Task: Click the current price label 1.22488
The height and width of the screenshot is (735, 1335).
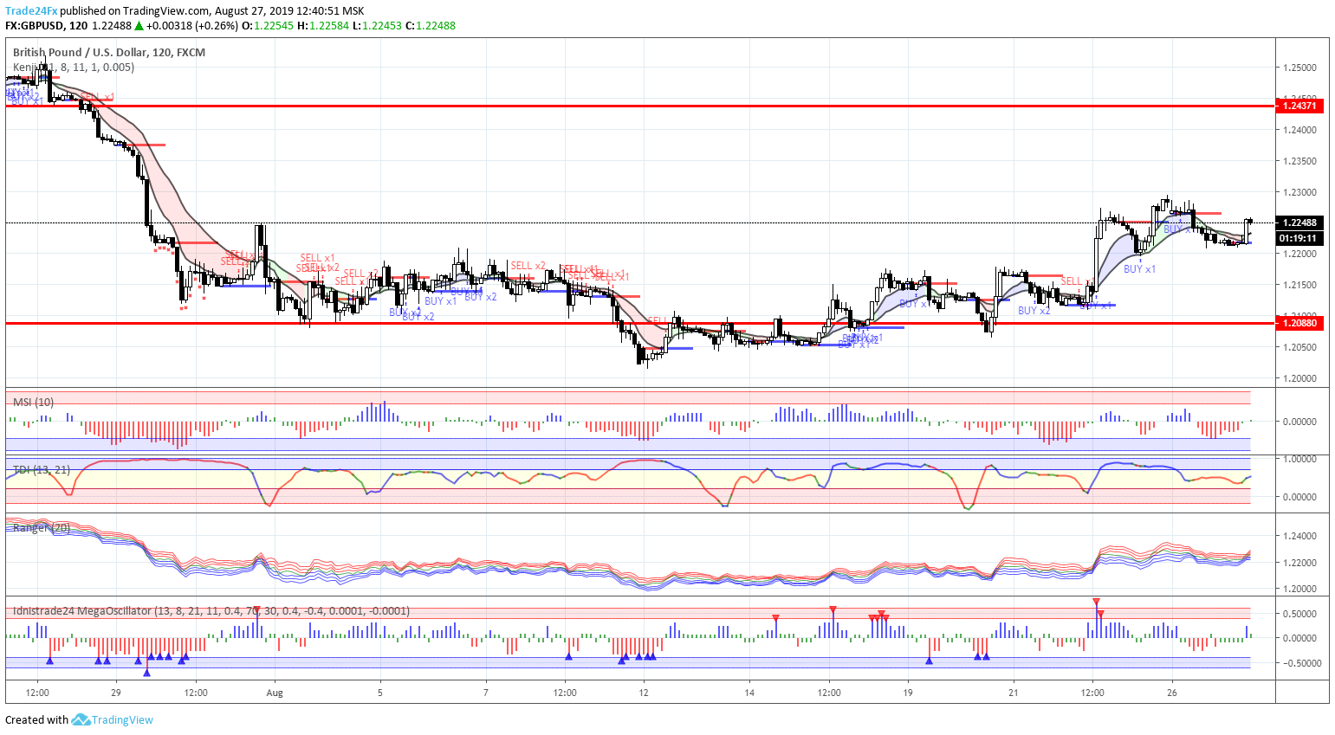Action: click(1299, 222)
